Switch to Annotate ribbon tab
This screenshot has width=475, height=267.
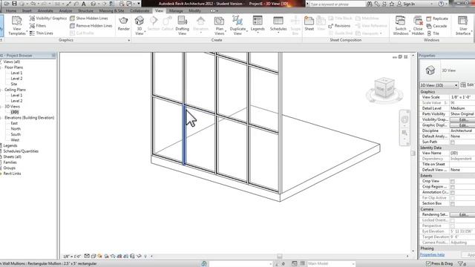click(x=45, y=10)
